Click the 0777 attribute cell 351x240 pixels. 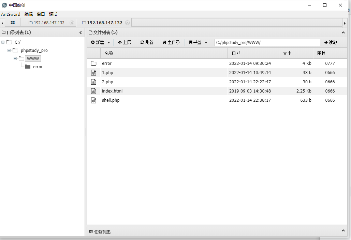point(330,63)
